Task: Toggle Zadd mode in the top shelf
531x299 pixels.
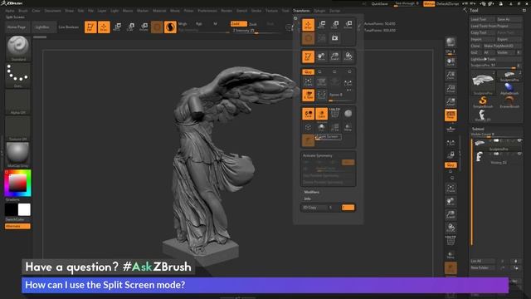Action: (x=238, y=24)
